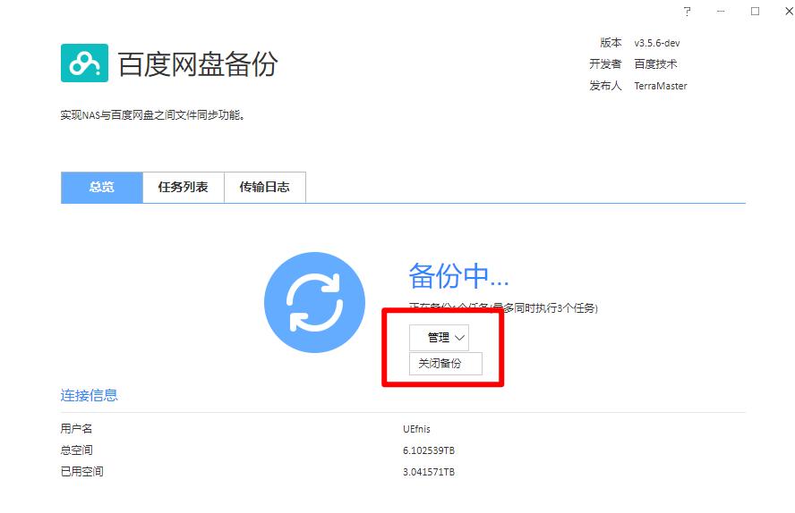795x513 pixels.
Task: Choose 关闭备份 from the menu
Action: 446,363
